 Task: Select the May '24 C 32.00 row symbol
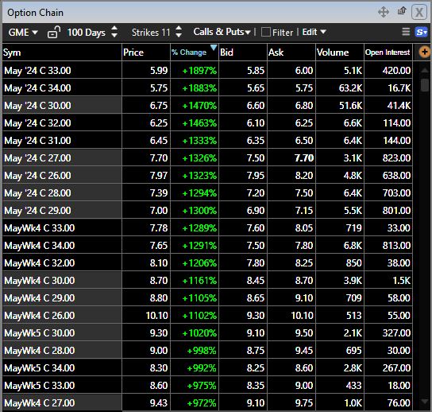point(37,123)
